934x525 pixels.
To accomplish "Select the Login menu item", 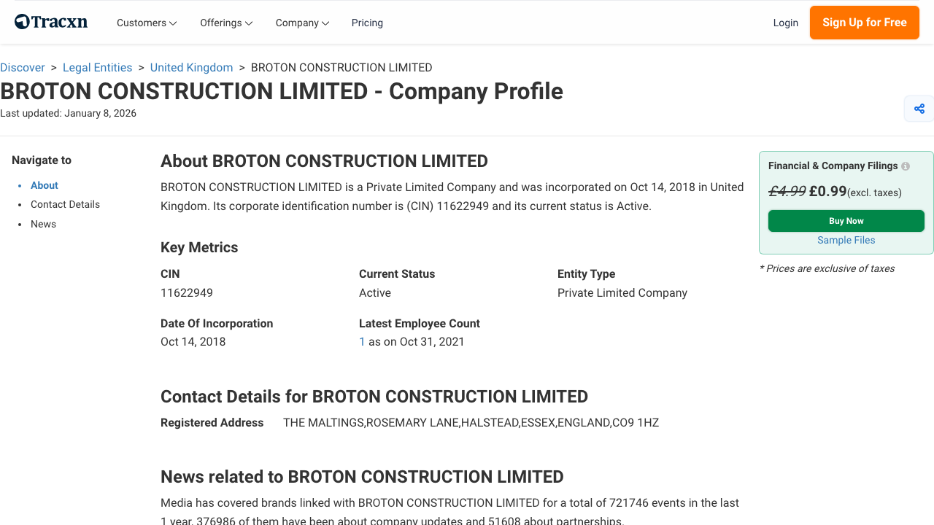I will 786,23.
